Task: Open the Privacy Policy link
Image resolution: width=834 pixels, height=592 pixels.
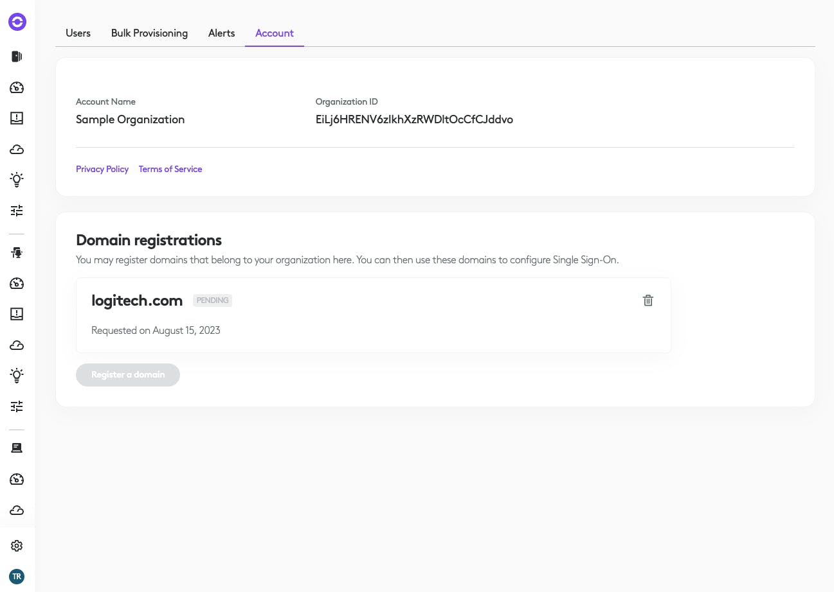Action: [x=102, y=169]
